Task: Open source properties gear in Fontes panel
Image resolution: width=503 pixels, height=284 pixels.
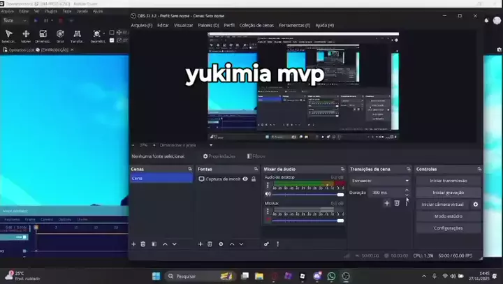Action: (x=221, y=244)
